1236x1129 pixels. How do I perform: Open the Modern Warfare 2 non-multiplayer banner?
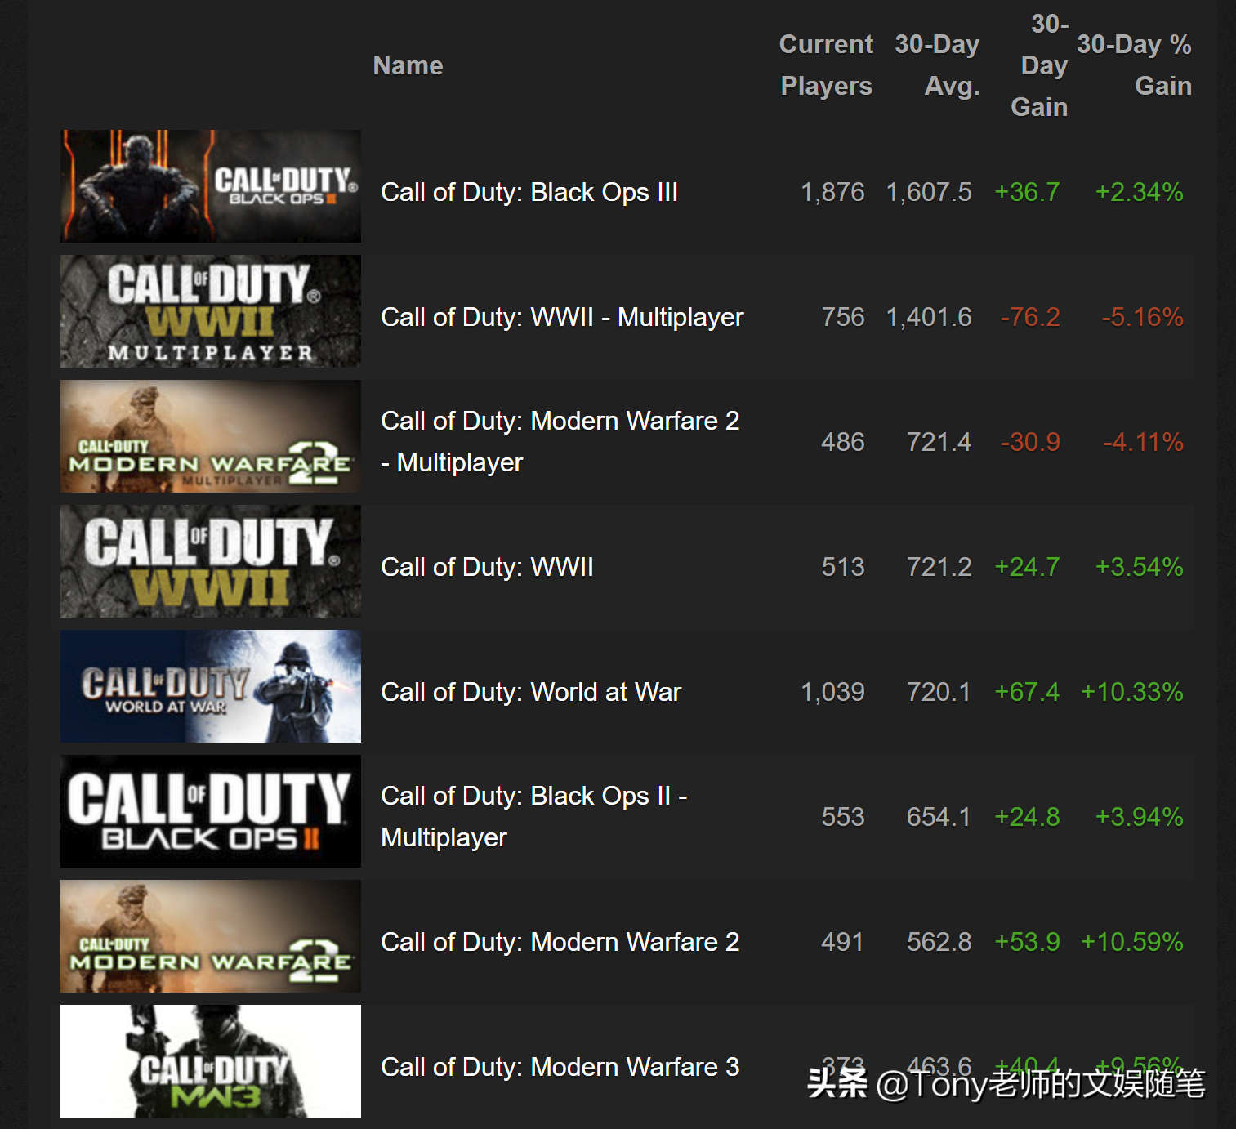[211, 936]
